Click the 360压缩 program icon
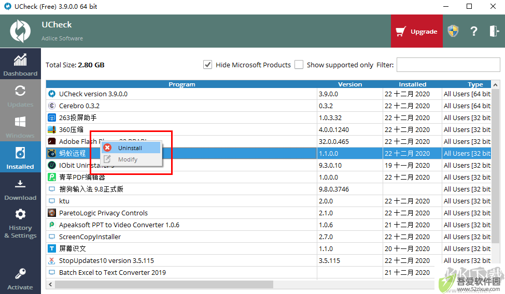The width and height of the screenshot is (505, 294). click(51, 129)
